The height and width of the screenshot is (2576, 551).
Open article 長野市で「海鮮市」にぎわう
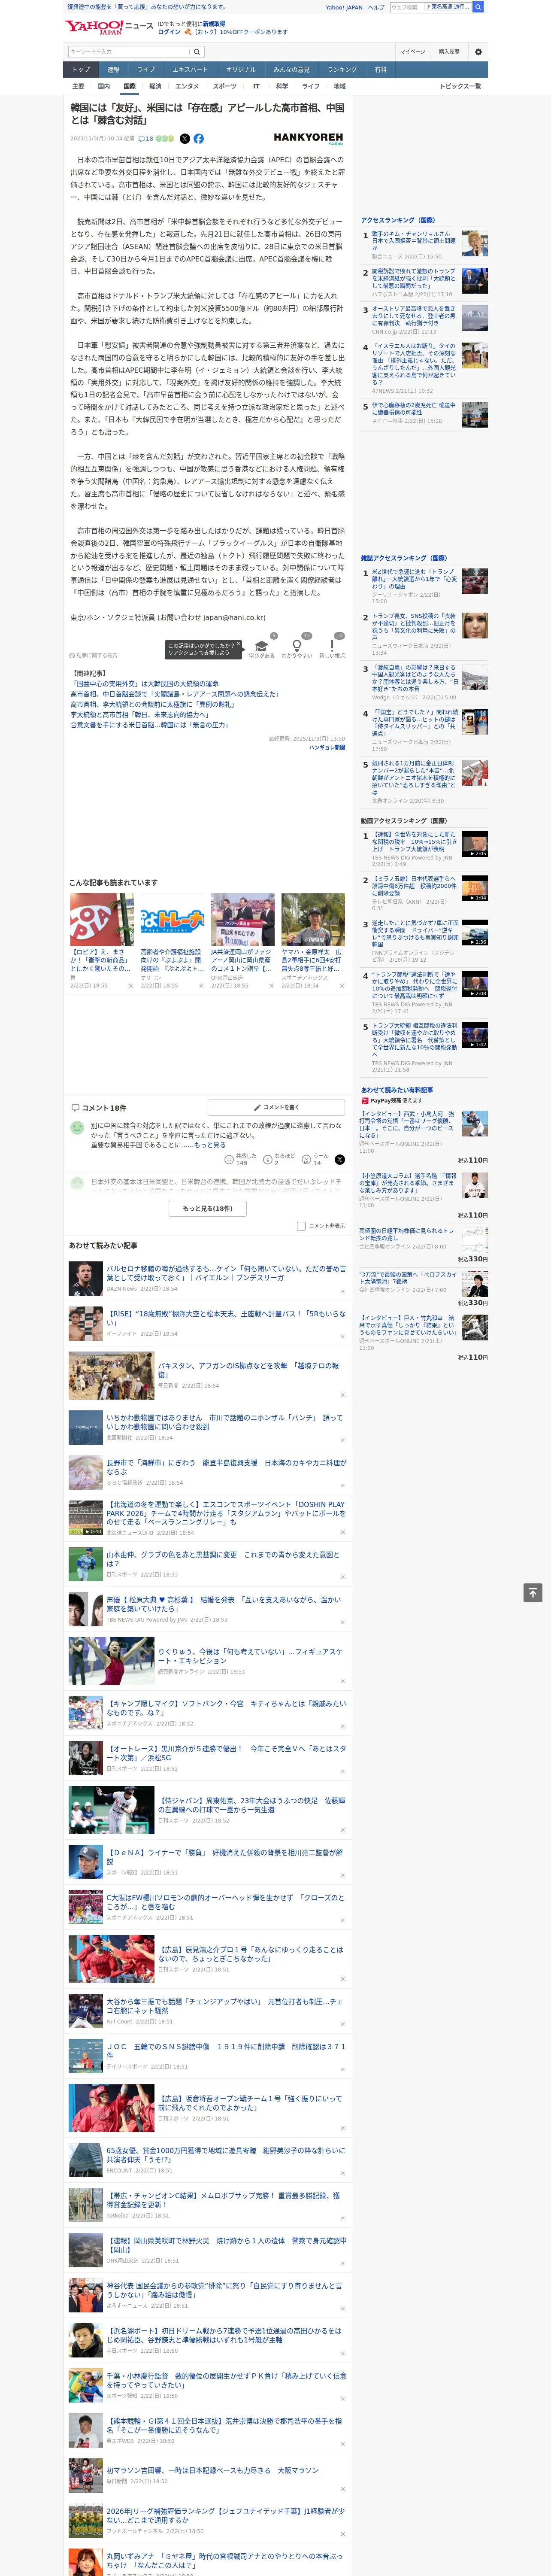click(226, 1467)
